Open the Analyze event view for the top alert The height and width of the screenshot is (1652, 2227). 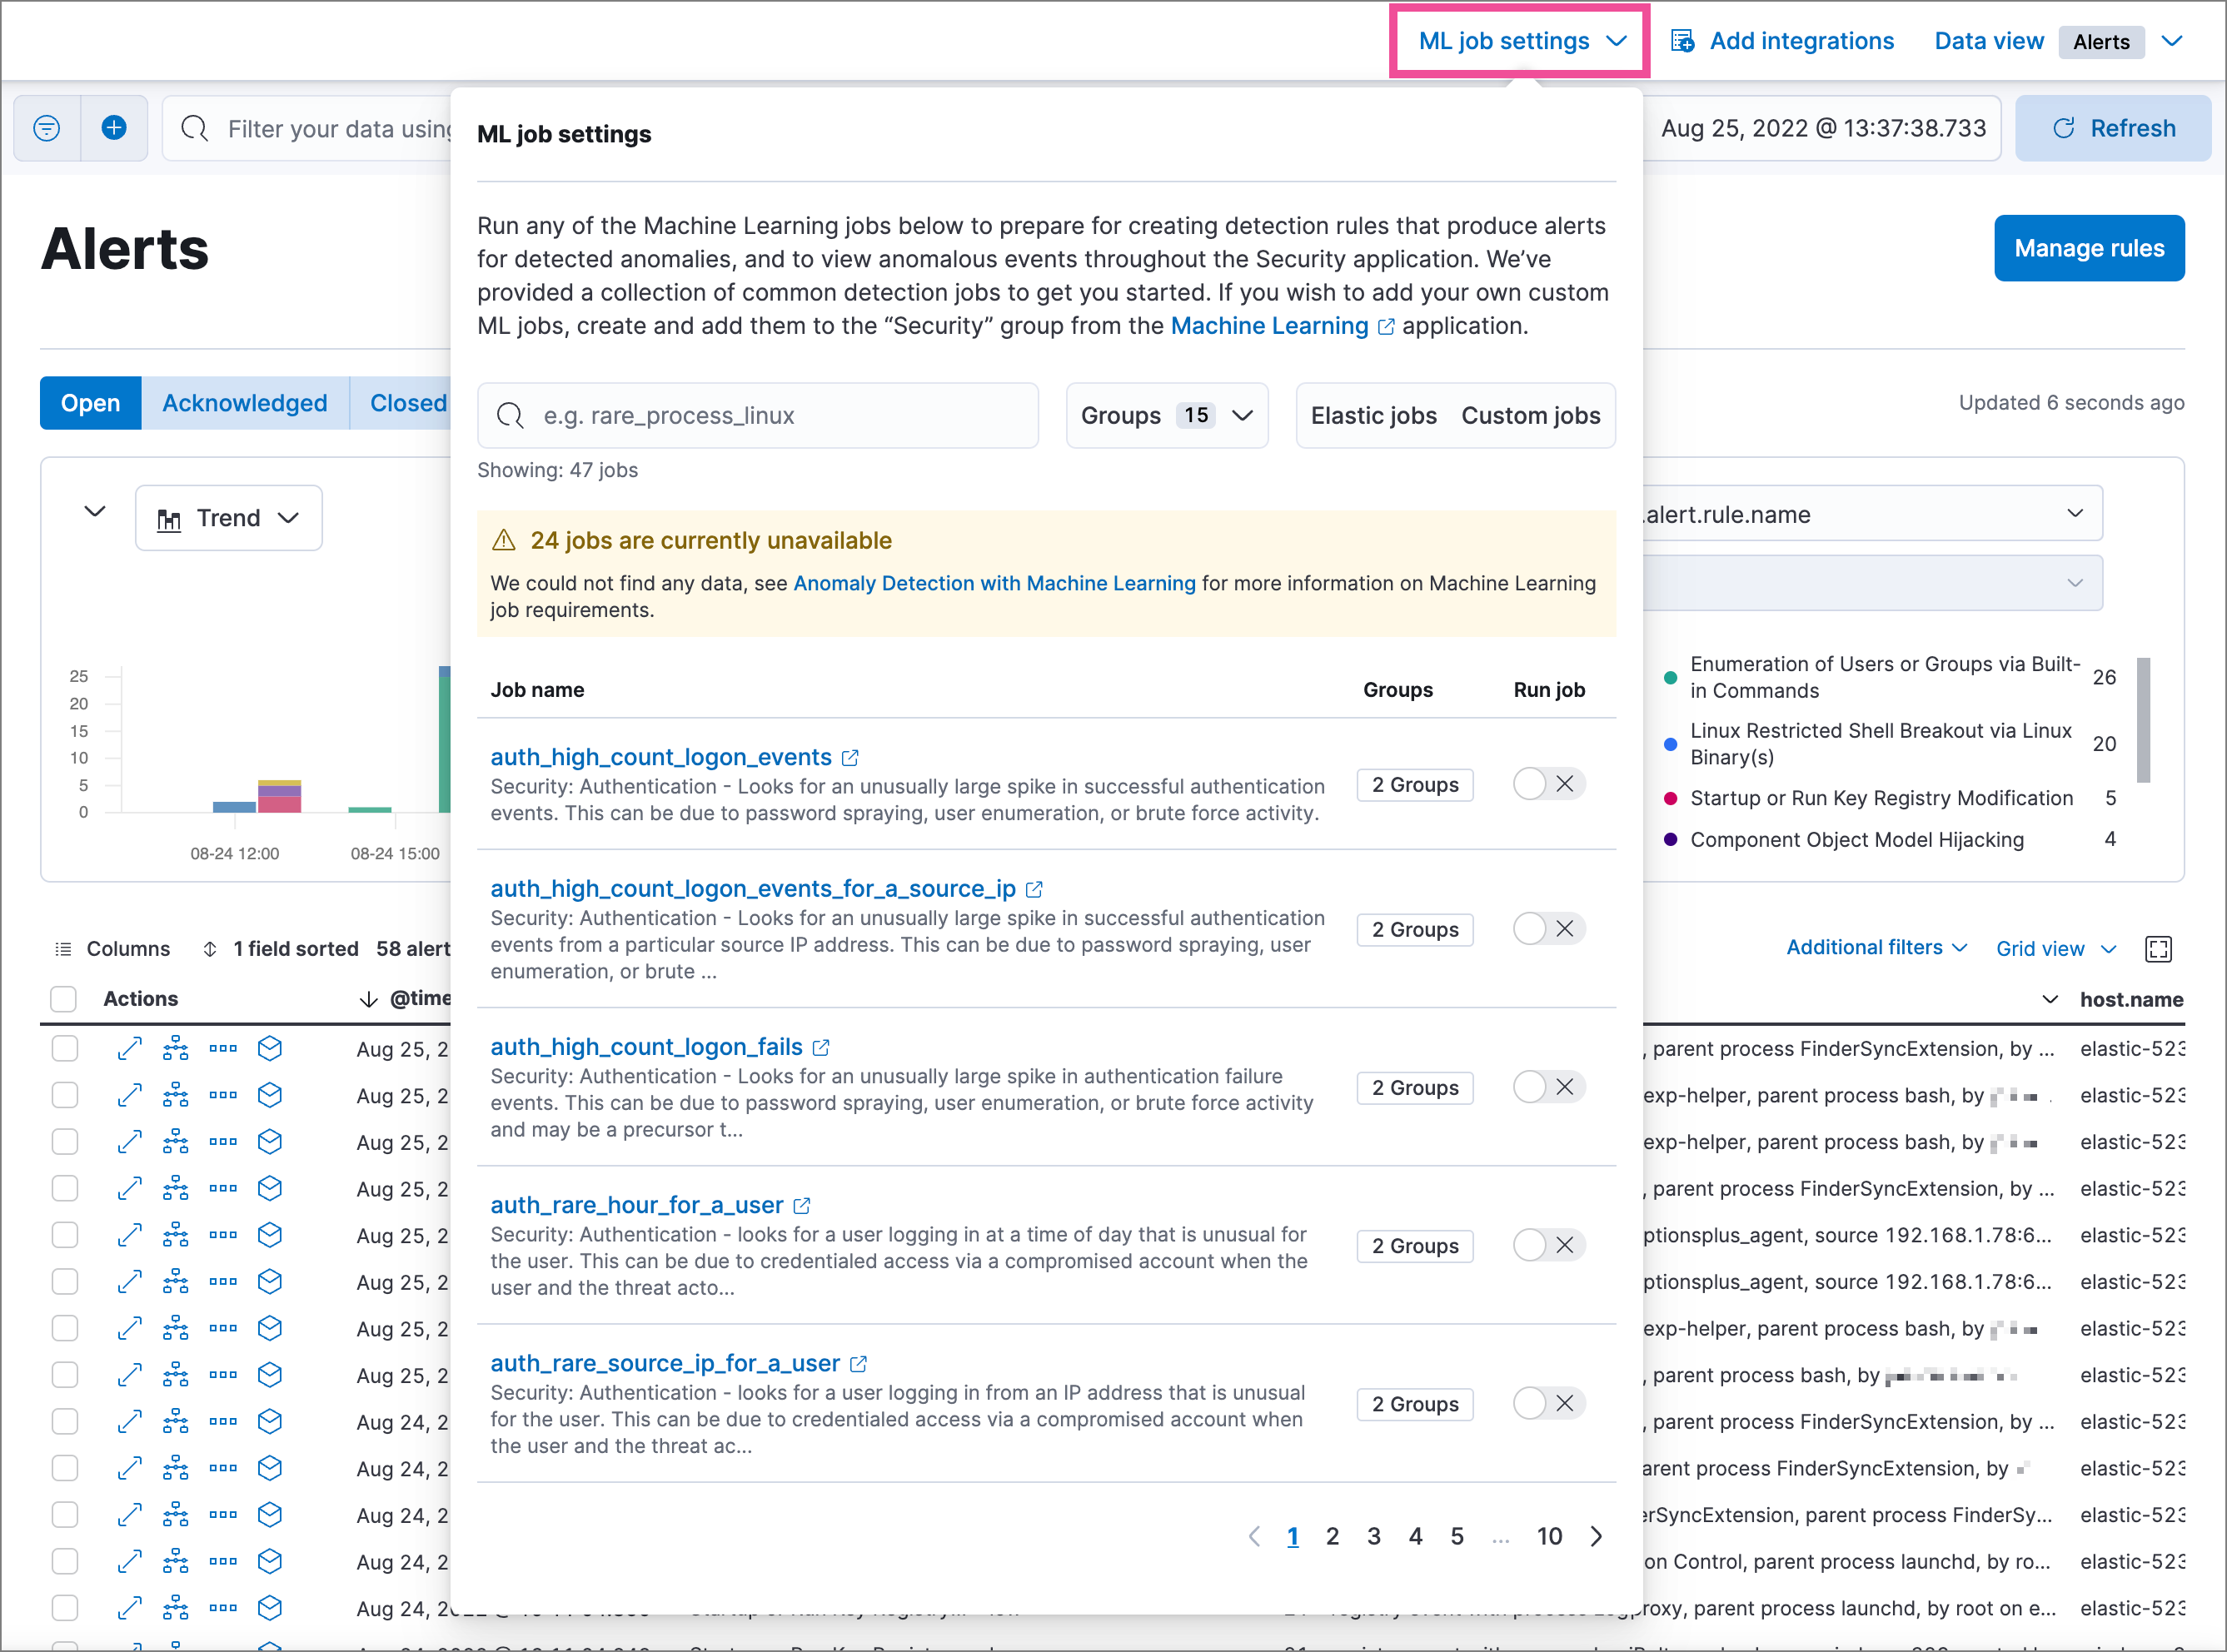(x=176, y=1048)
